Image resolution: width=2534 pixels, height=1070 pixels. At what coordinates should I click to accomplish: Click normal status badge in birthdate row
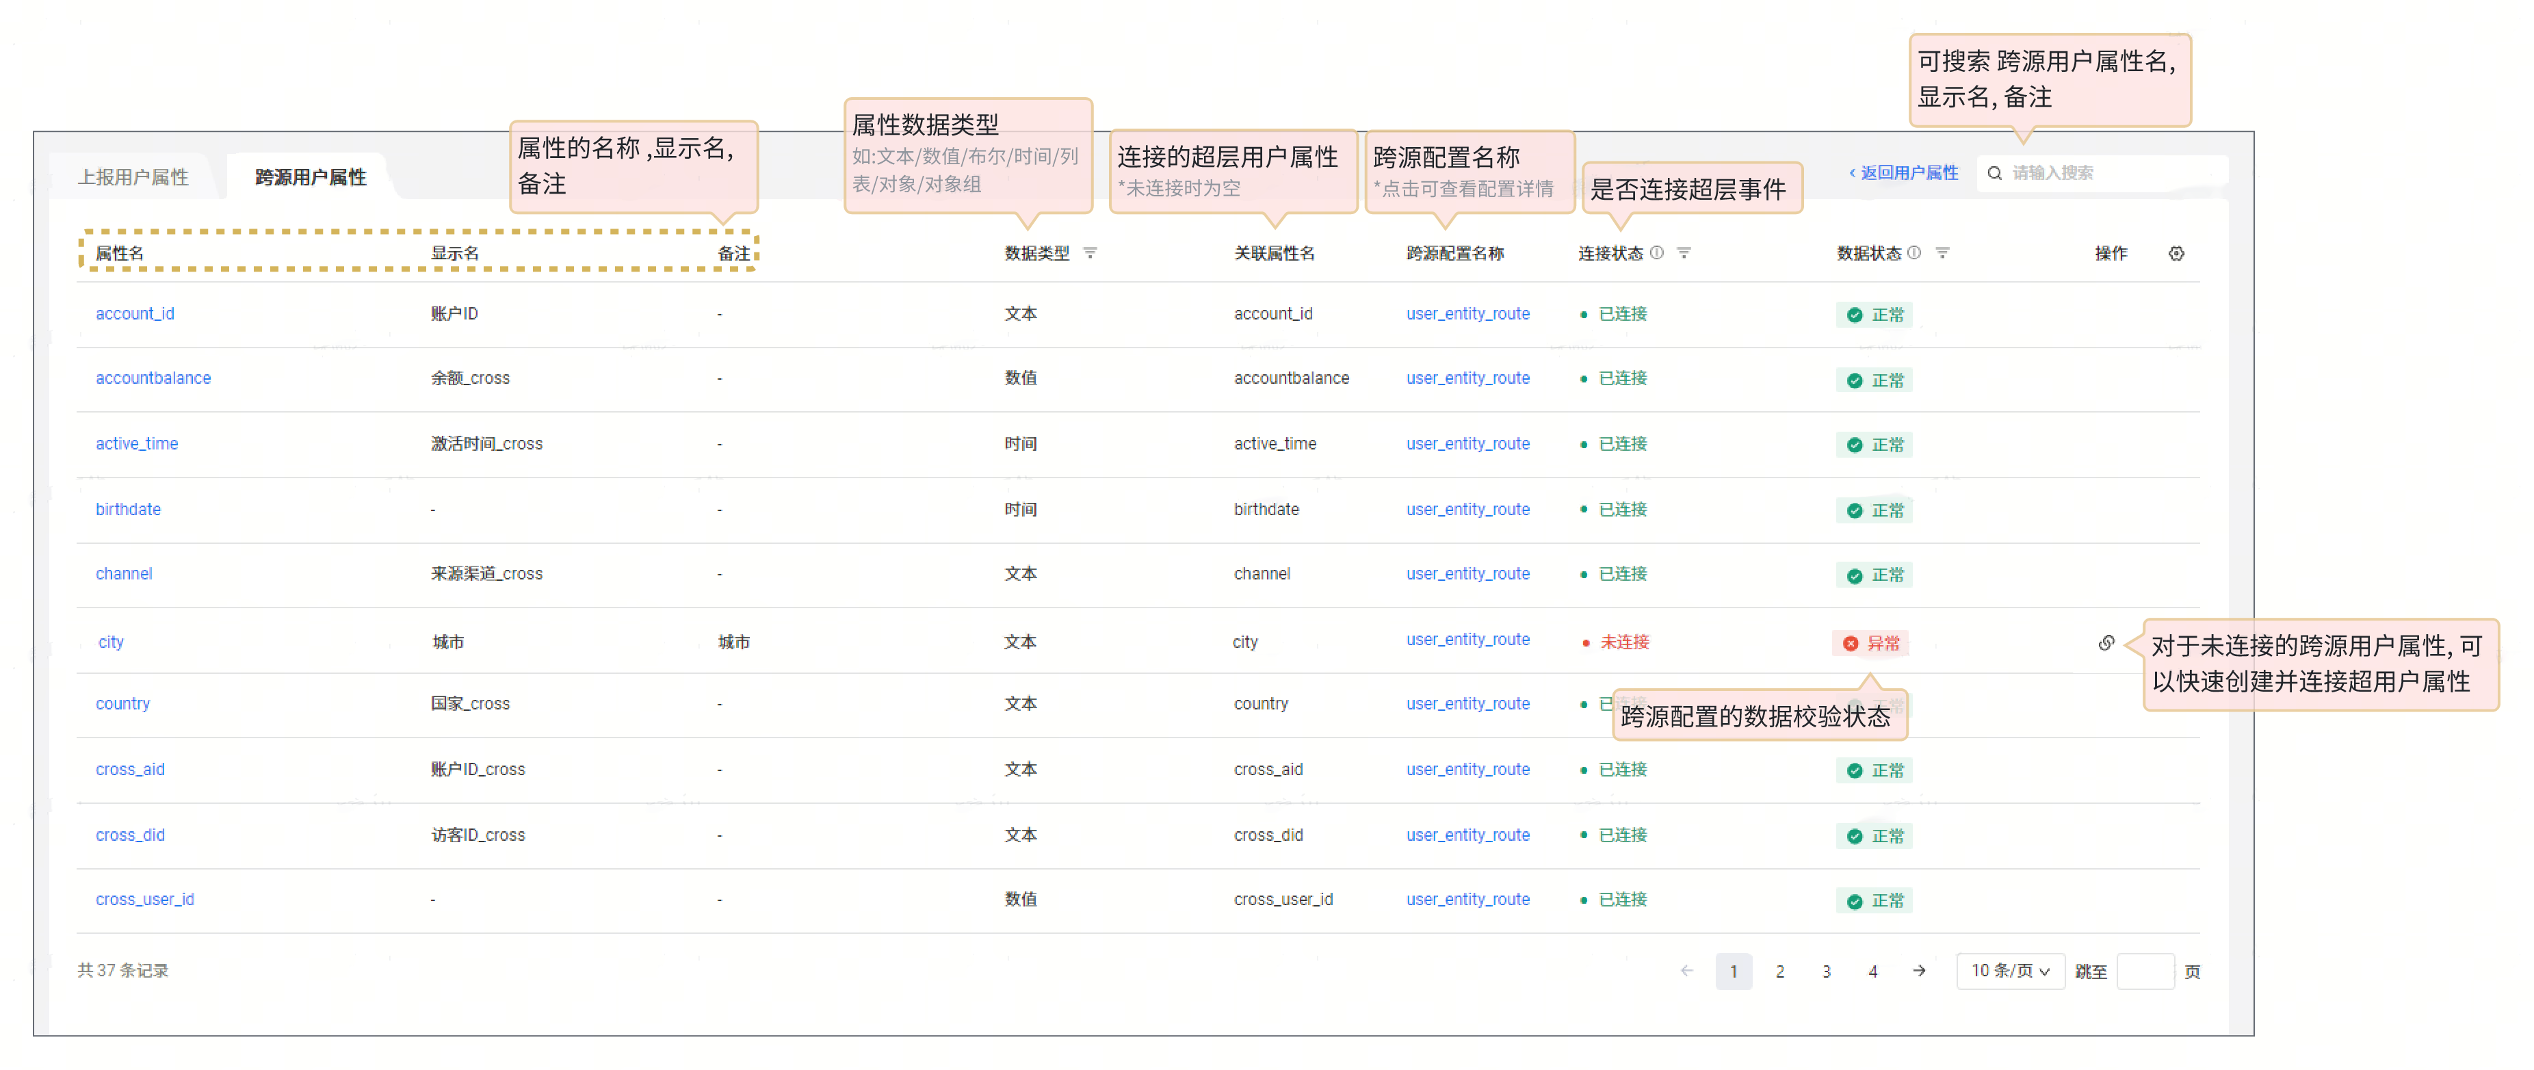pyautogui.click(x=1875, y=512)
